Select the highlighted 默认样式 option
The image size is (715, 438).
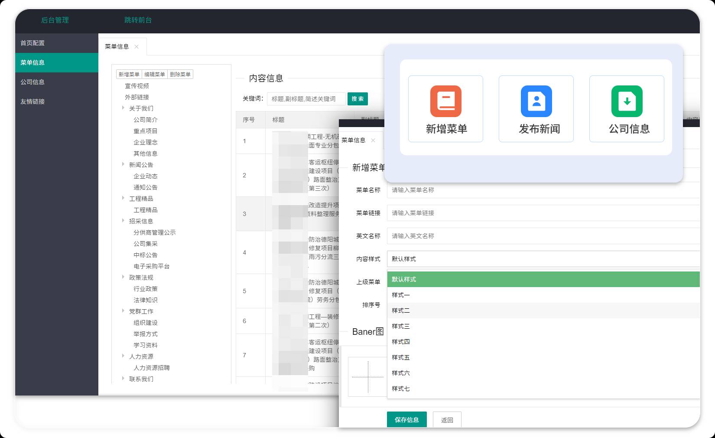543,279
